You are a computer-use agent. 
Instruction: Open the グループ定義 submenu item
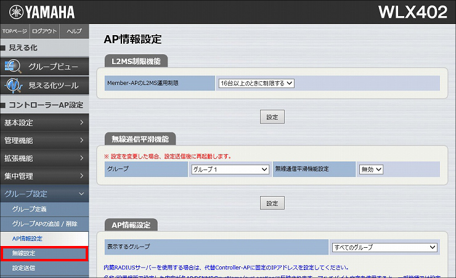(x=44, y=209)
